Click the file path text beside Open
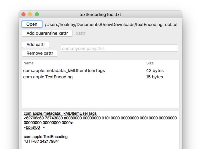The height and width of the screenshot is (149, 201). [111, 25]
